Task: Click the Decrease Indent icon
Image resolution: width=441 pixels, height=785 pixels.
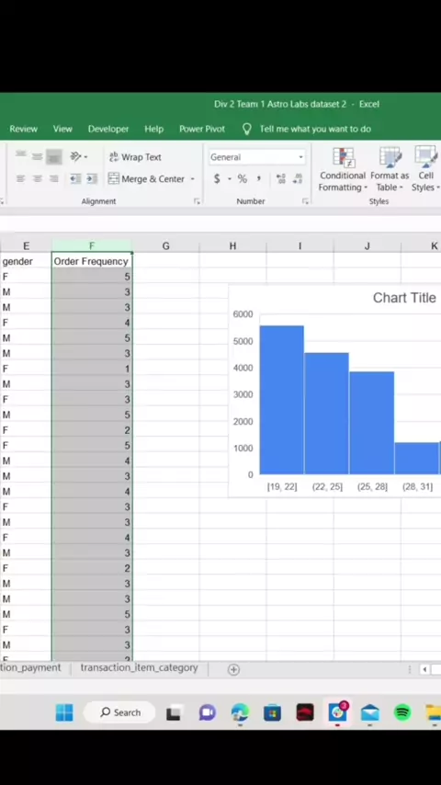Action: (75, 178)
